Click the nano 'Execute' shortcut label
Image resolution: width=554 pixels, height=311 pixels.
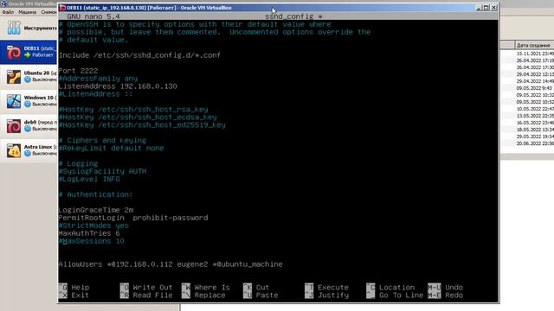[332, 288]
